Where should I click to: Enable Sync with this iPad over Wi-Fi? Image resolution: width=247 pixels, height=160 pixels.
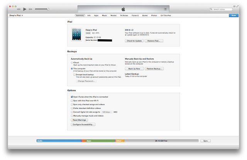click(x=72, y=101)
